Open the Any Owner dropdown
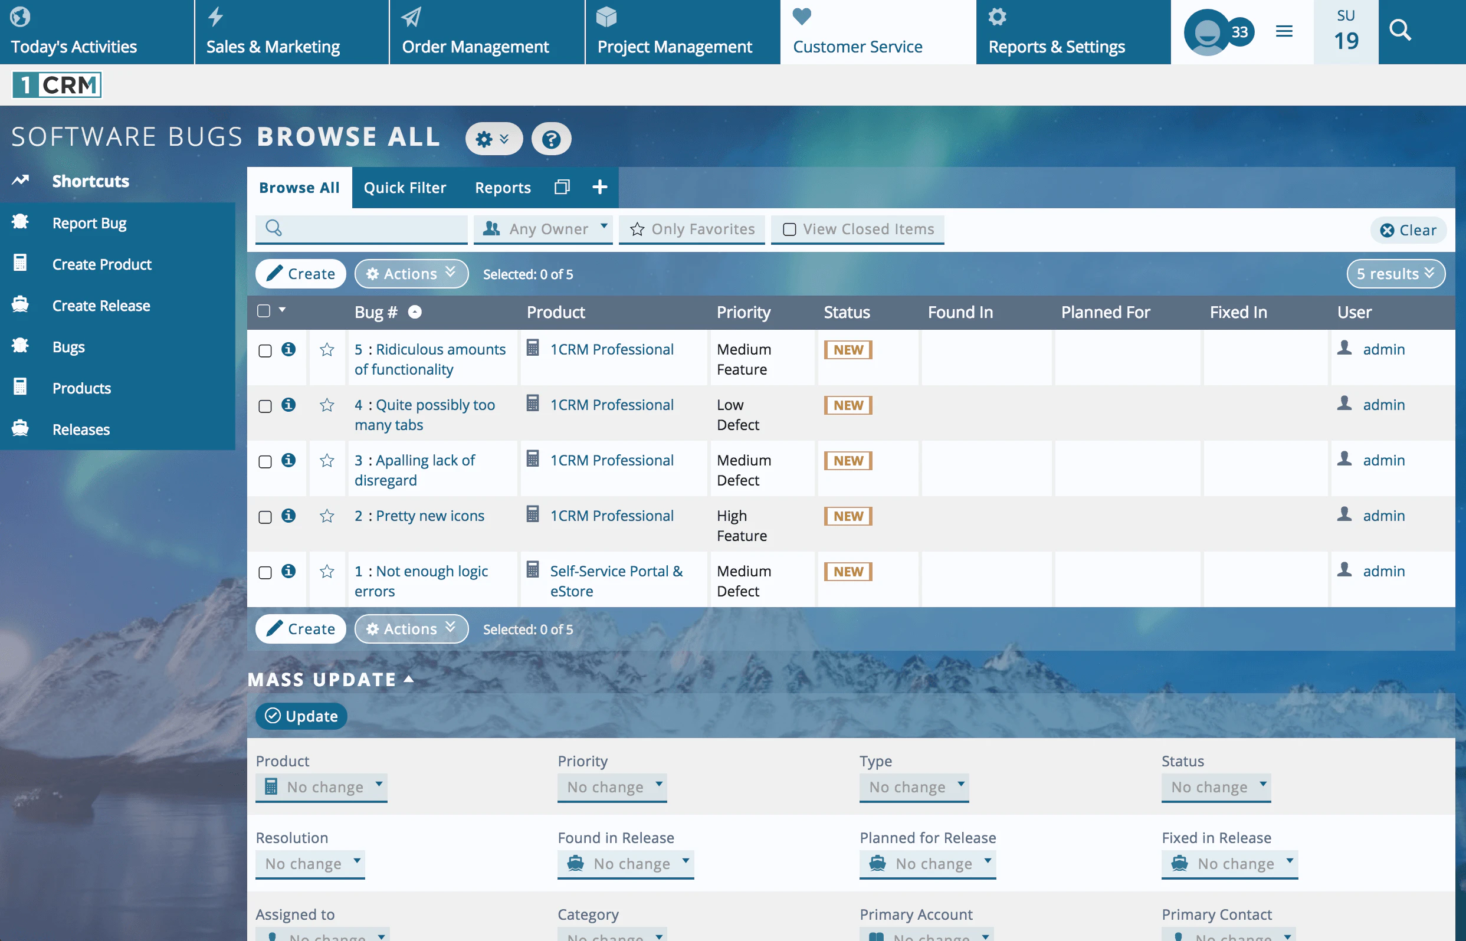1466x941 pixels. pyautogui.click(x=543, y=229)
